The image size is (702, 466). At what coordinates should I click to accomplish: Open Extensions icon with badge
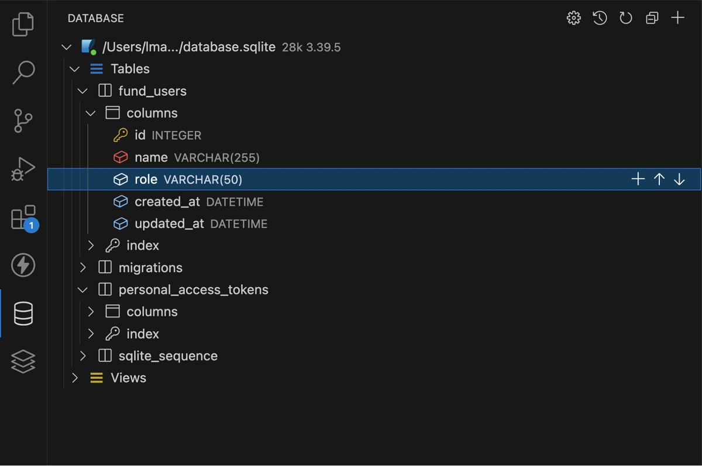(x=23, y=218)
